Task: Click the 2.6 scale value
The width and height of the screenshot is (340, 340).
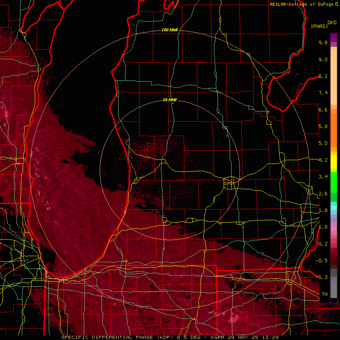Action: pyautogui.click(x=323, y=194)
